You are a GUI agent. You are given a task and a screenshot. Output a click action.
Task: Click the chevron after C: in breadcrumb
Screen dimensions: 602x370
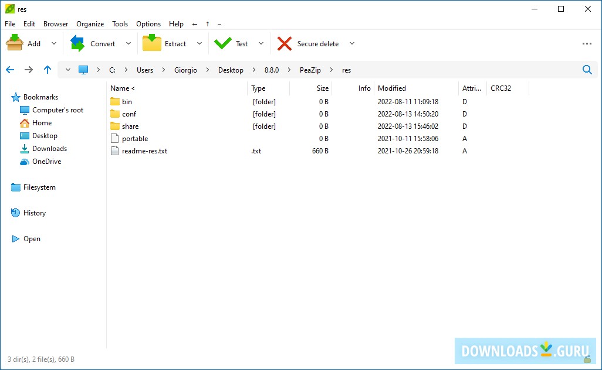[126, 70]
